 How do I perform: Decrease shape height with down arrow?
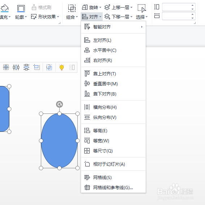[x=192, y=9]
